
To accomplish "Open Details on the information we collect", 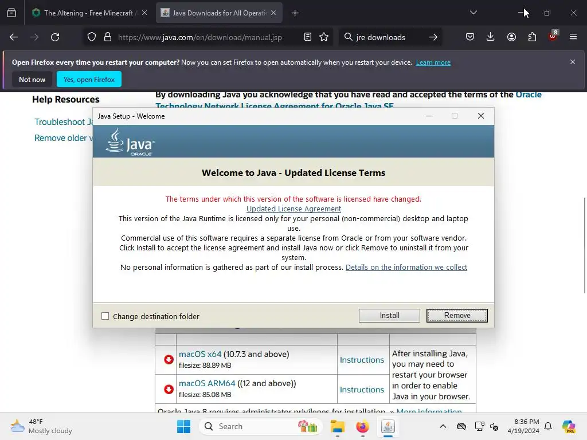I will pyautogui.click(x=406, y=267).
